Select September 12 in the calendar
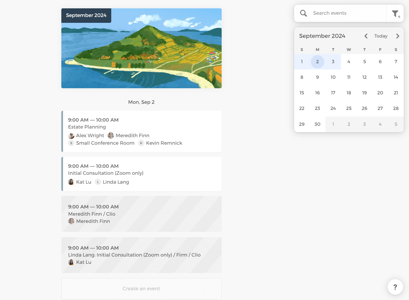Screen dimensions: 409x300 pyautogui.click(x=364, y=77)
